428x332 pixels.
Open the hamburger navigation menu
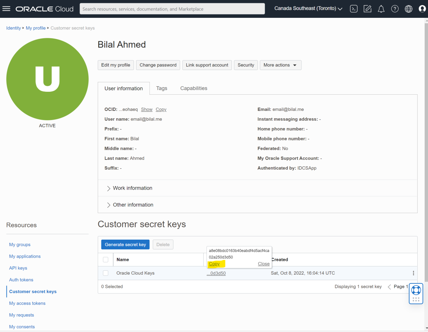[6, 9]
